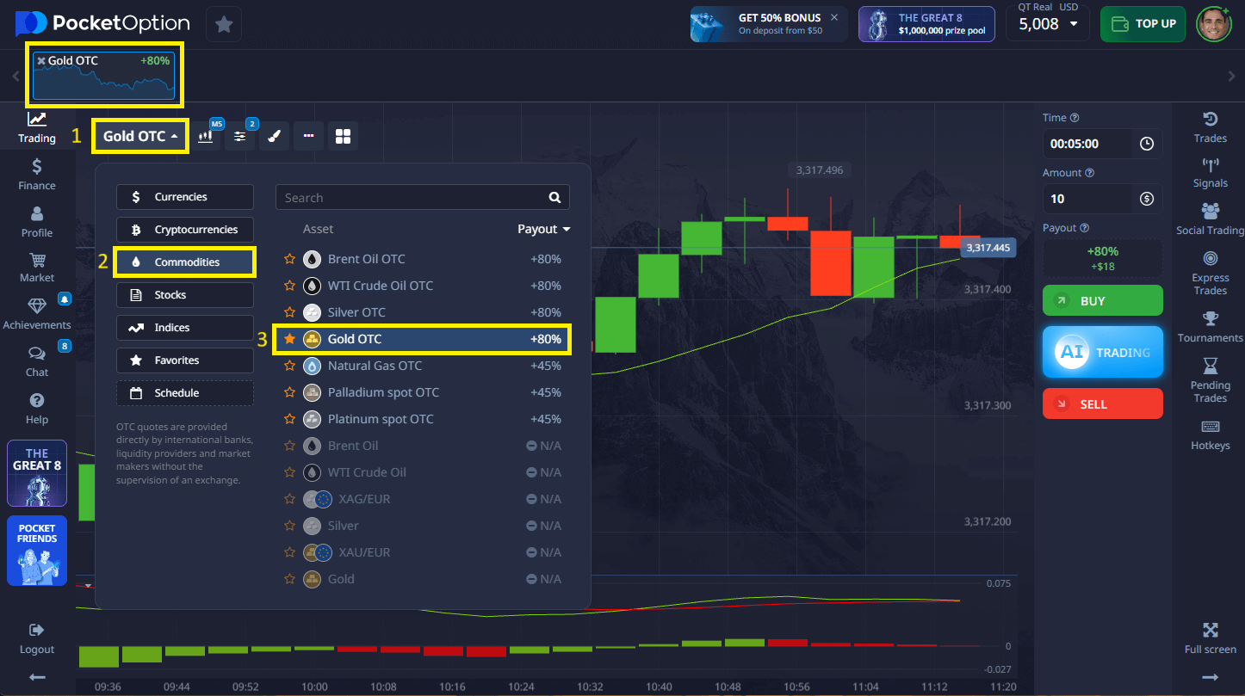Viewport: 1245px width, 696px height.
Task: Expand the Payout sort dropdown
Action: click(543, 229)
